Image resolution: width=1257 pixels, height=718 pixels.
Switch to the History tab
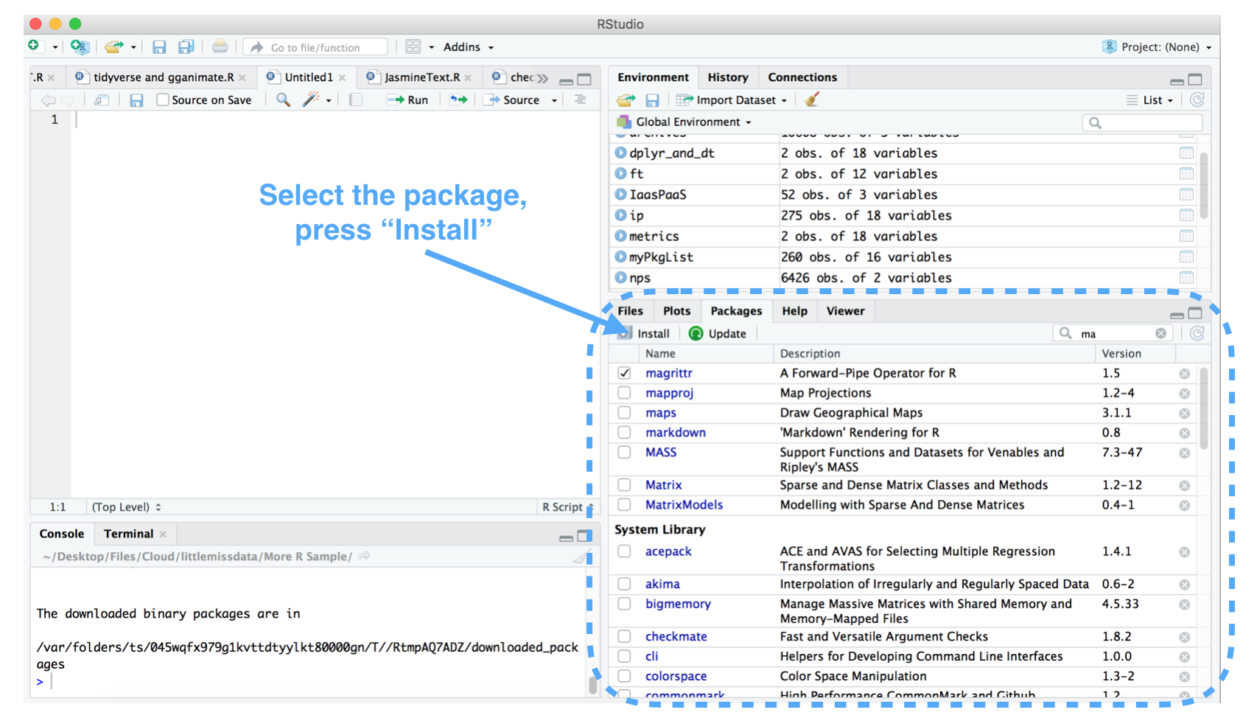(728, 77)
